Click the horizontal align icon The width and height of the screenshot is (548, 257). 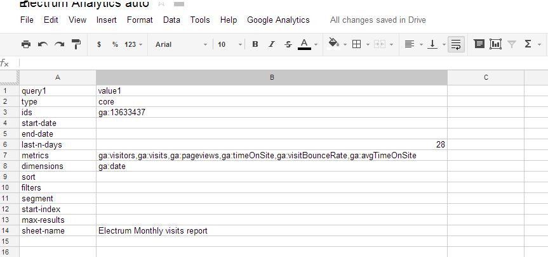pyautogui.click(x=409, y=44)
